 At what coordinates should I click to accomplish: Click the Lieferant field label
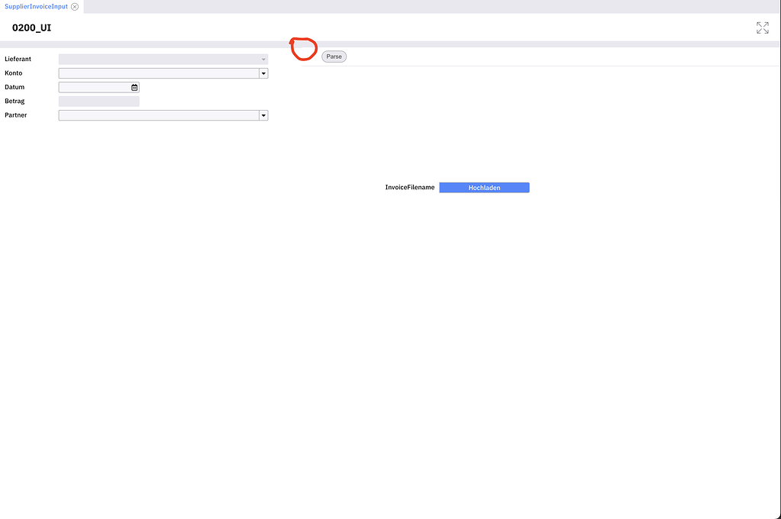[x=18, y=59]
